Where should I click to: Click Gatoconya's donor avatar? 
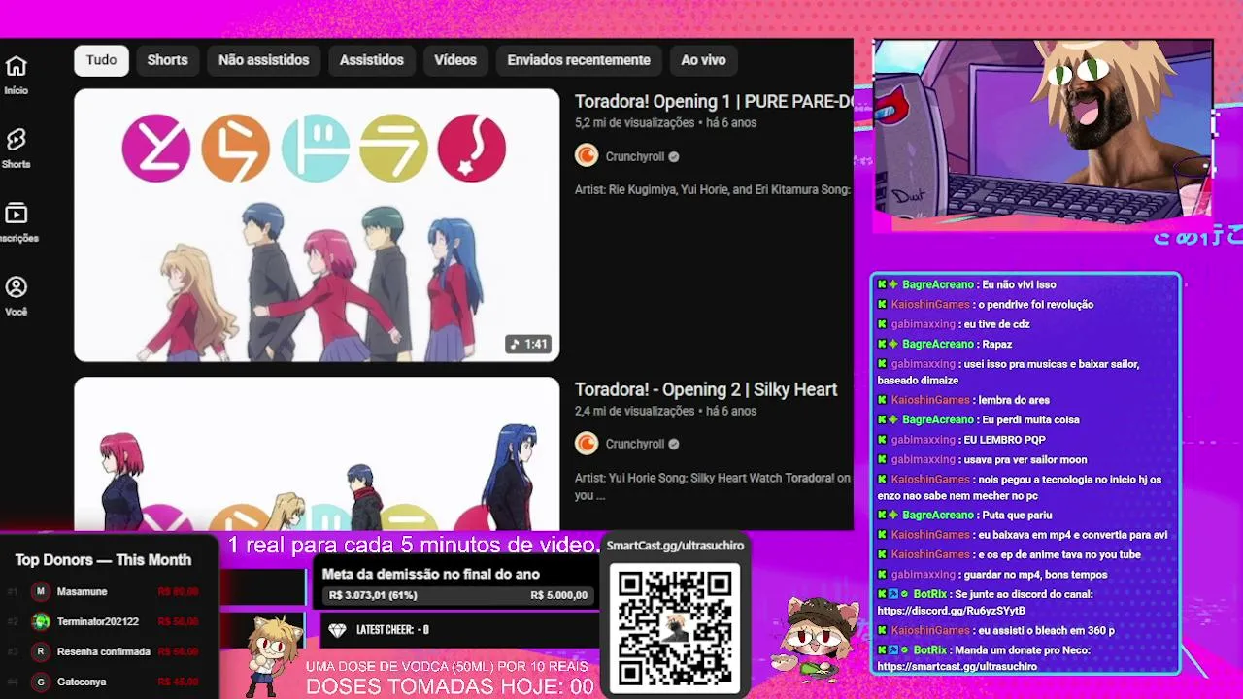(41, 682)
